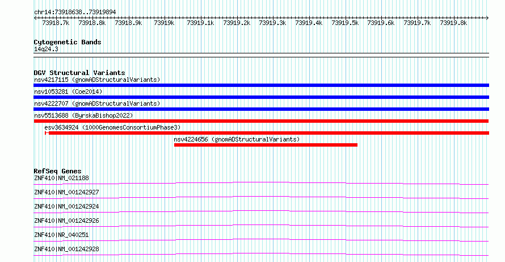This screenshot has height=262, width=505.
Task: Click the red bar for esv3634924
Action: click(267, 133)
